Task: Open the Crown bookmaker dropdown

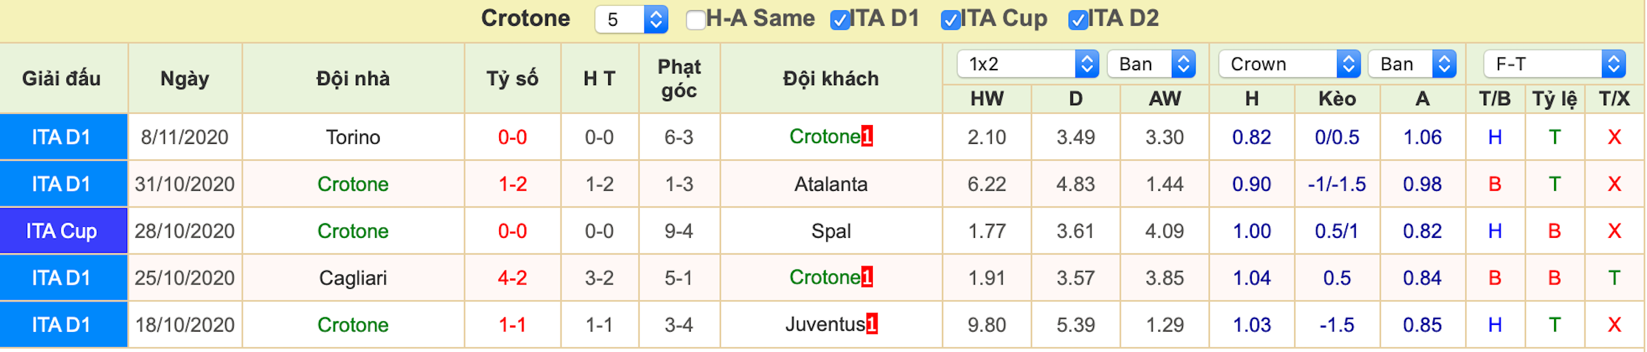Action: click(x=1289, y=64)
